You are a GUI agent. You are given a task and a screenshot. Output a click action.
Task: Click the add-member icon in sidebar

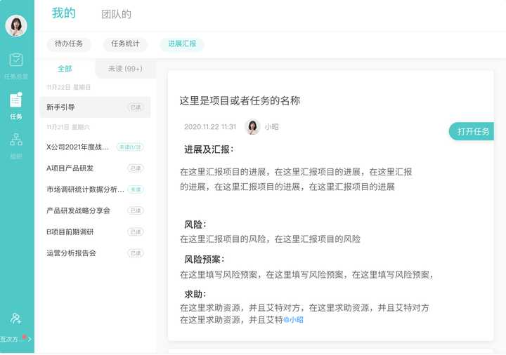tap(15, 319)
